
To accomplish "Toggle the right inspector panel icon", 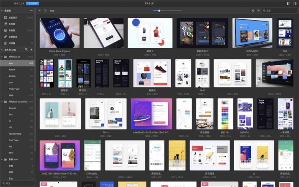I will click(294, 3).
